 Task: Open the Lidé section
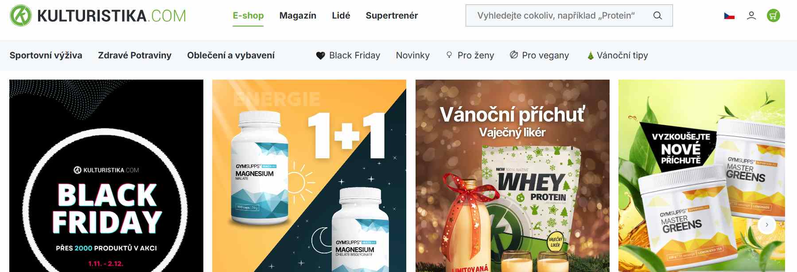coord(341,15)
